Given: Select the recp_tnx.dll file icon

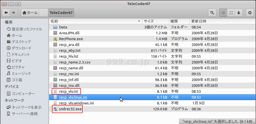Looking at the screenshot, I should (55, 86).
